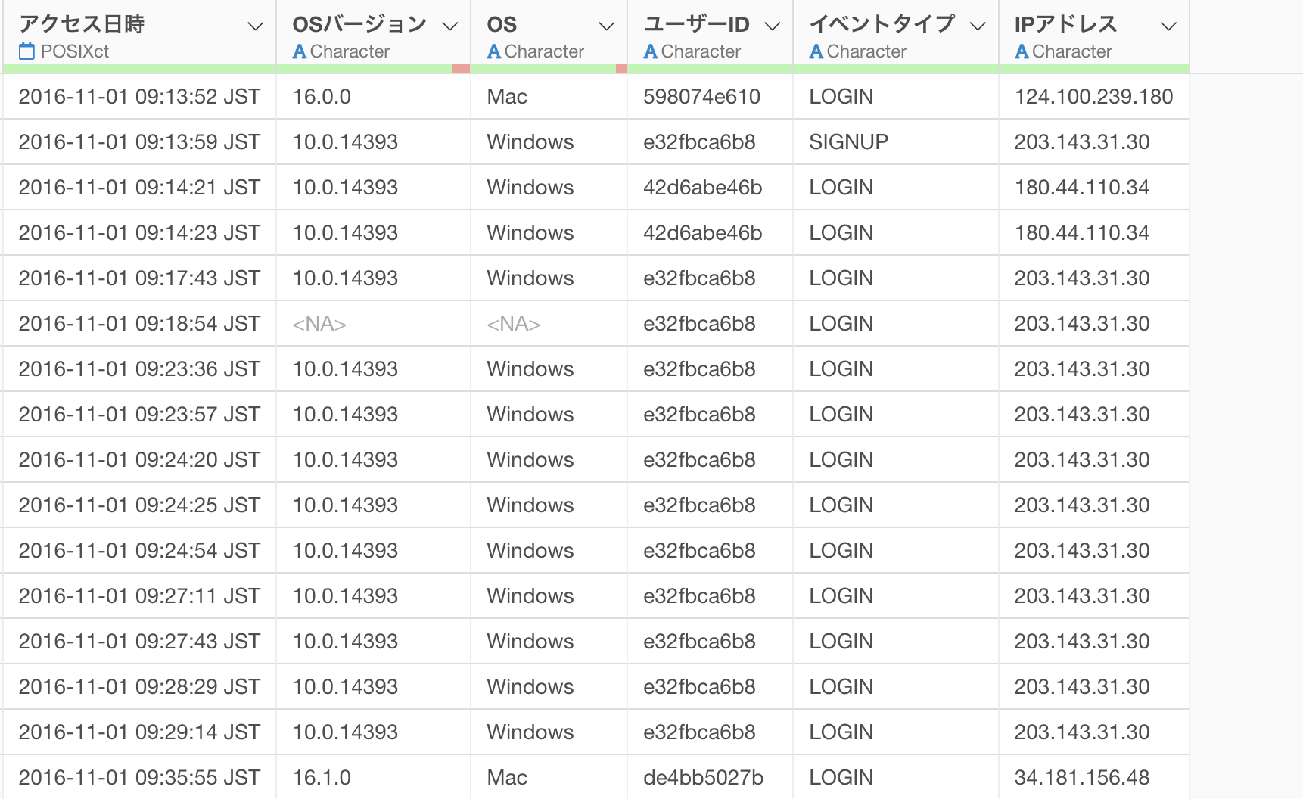Image resolution: width=1303 pixels, height=799 pixels.
Task: Open the OS column dropdown arrow
Action: click(606, 26)
